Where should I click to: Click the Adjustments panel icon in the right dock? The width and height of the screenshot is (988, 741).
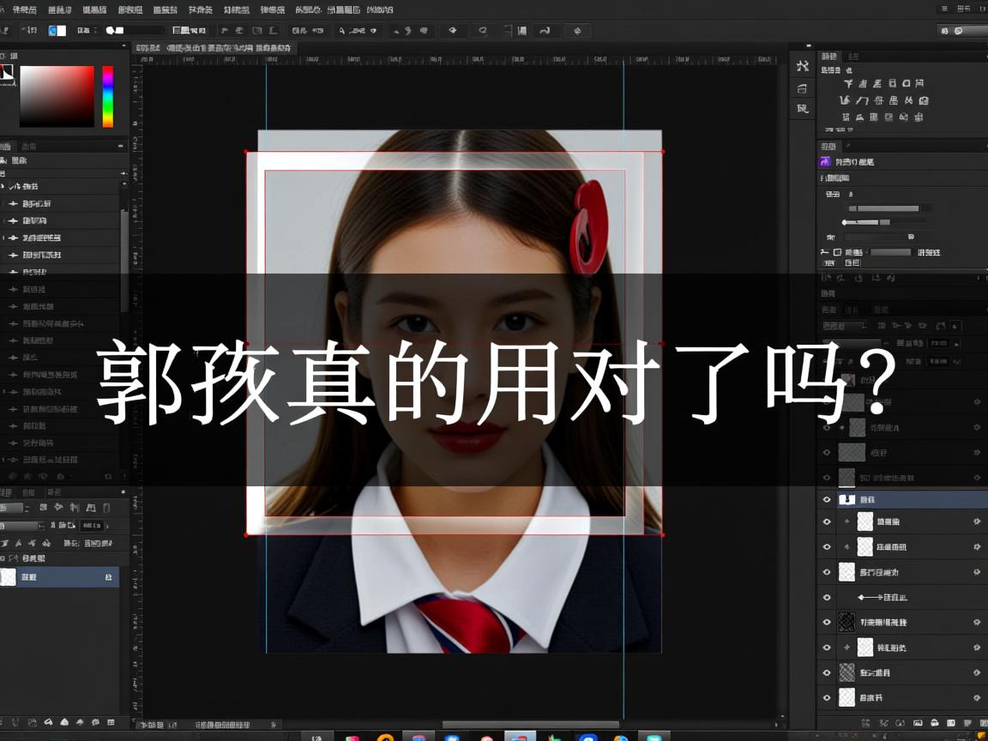[802, 66]
